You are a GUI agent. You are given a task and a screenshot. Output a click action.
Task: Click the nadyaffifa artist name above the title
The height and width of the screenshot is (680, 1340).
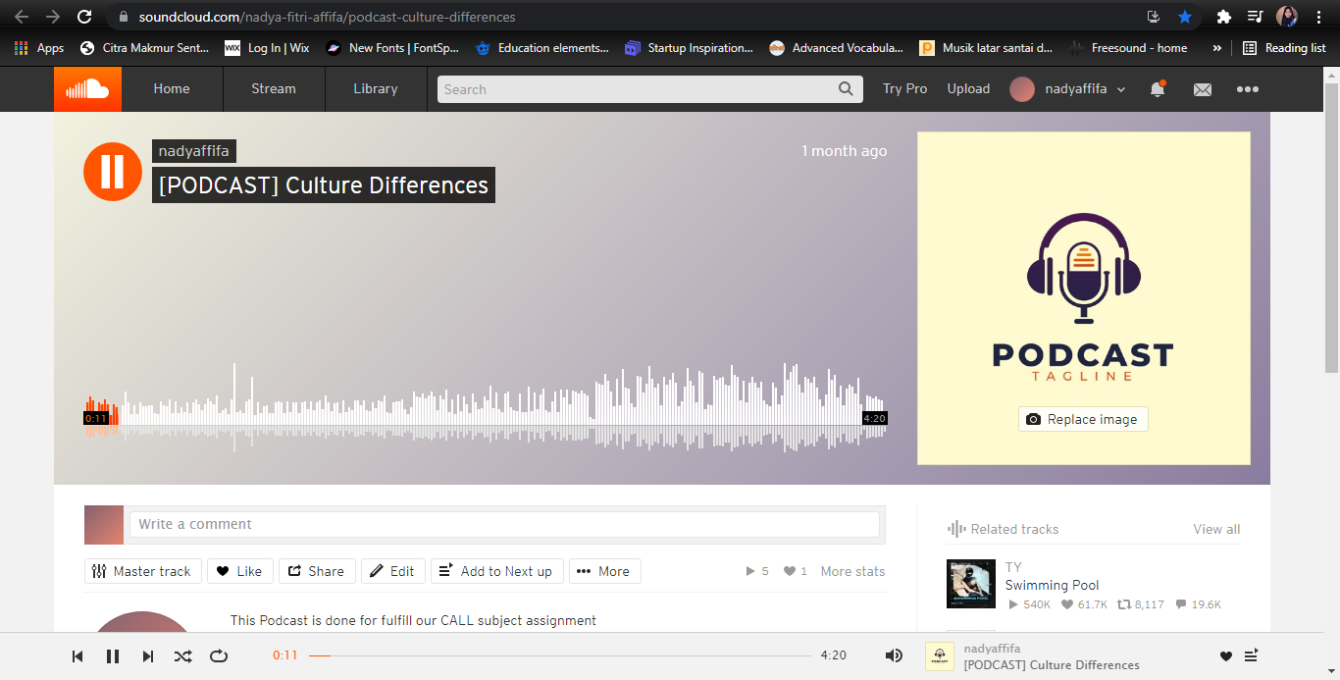[194, 151]
